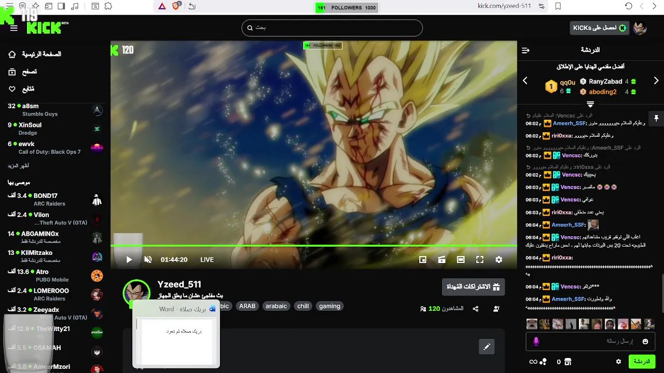
Task: Open browser extensions puzzle icon
Action: [108, 6]
